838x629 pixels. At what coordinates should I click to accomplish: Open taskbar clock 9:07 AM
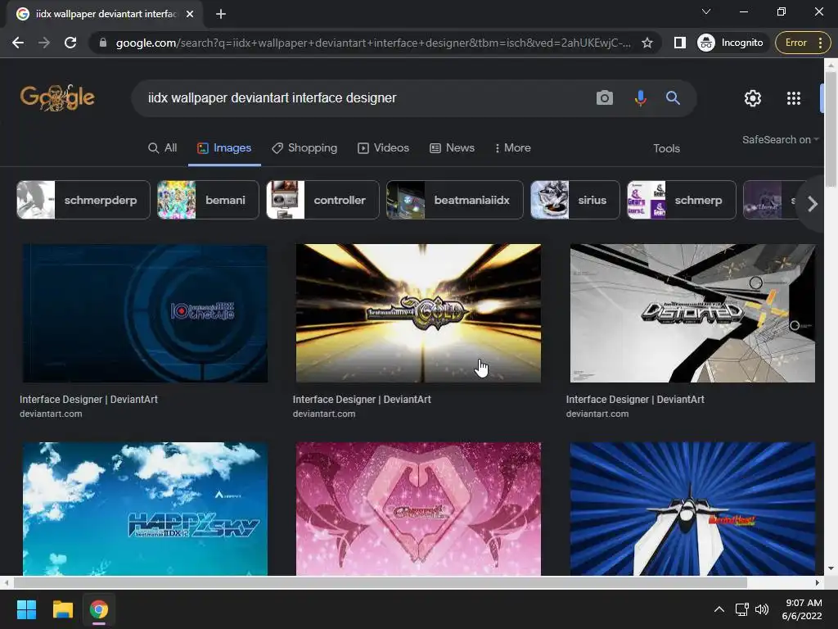802,609
